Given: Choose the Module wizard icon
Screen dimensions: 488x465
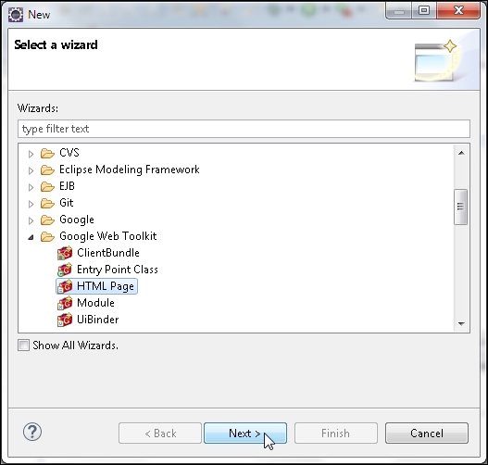Looking at the screenshot, I should coord(65,303).
